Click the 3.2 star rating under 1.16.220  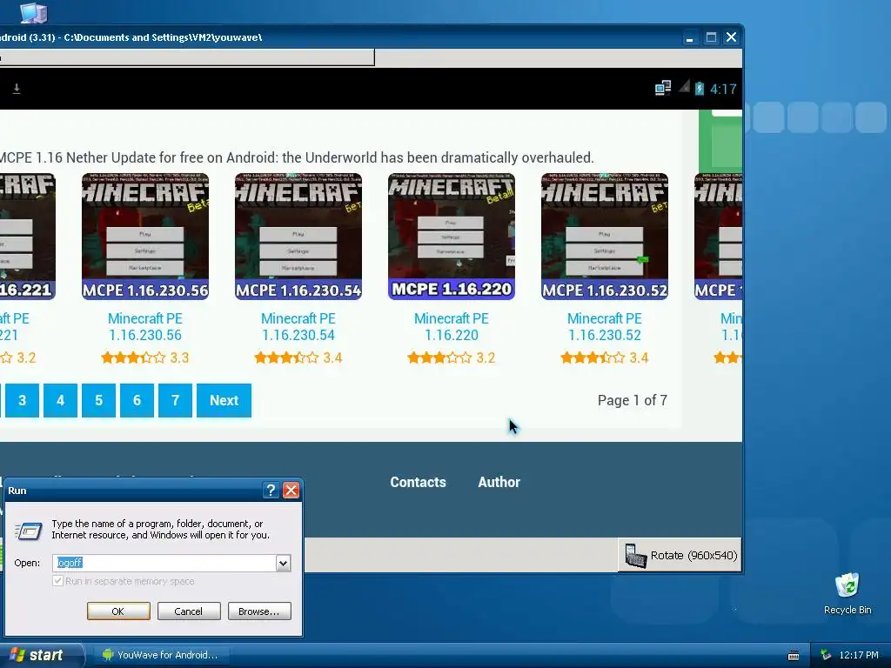[x=452, y=357]
